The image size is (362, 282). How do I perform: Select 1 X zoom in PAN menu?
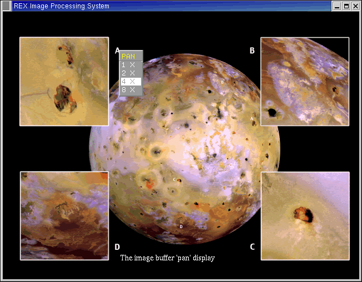coord(131,65)
